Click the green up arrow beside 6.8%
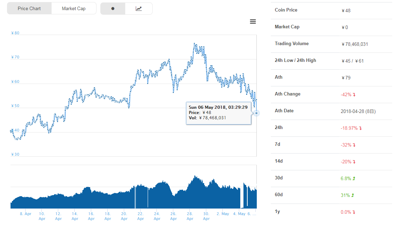The width and height of the screenshot is (395, 227). tap(354, 178)
